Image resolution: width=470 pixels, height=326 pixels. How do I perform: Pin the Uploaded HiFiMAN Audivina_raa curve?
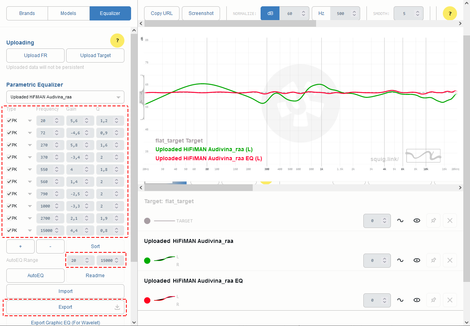pyautogui.click(x=433, y=260)
